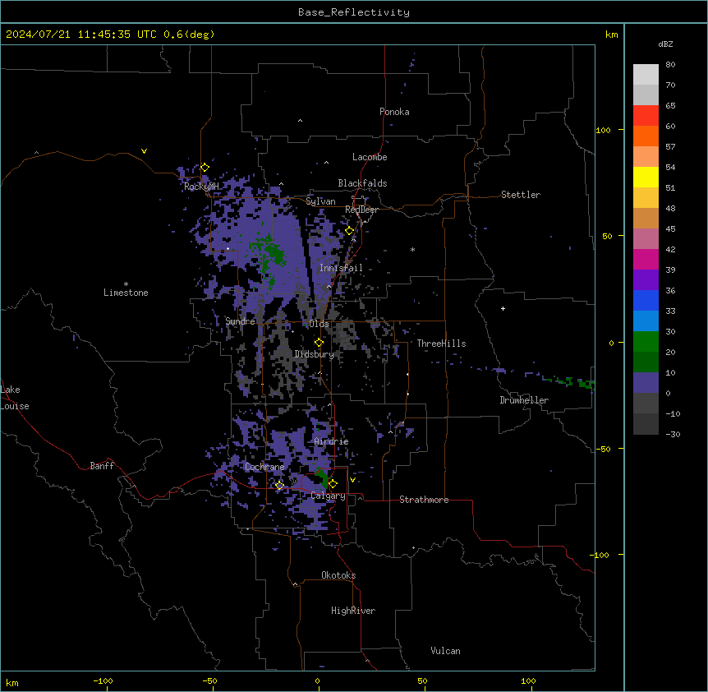Click the Sundre city label

coord(240,321)
